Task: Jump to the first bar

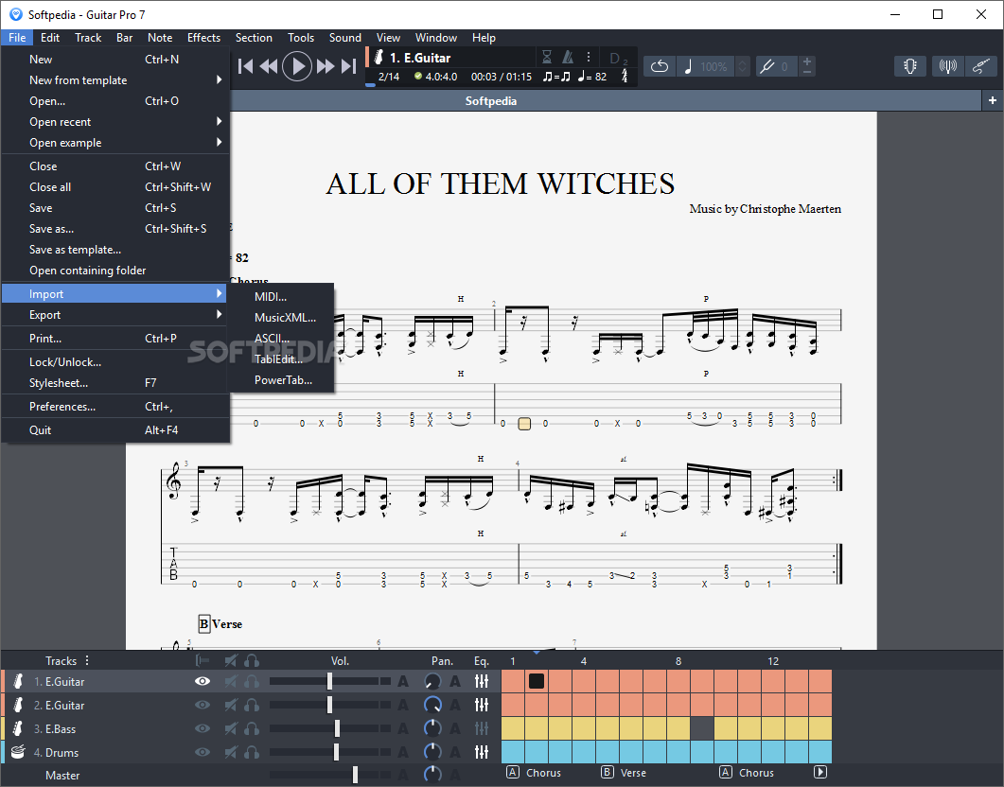Action: pyautogui.click(x=245, y=66)
